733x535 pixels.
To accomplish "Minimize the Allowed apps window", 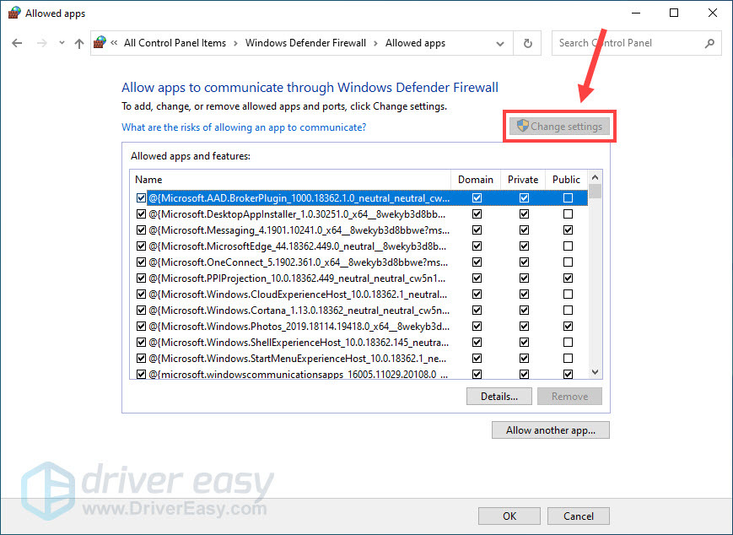I will point(635,14).
